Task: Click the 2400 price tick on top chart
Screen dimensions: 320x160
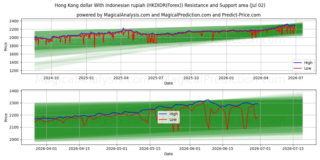Action: [x=14, y=21]
